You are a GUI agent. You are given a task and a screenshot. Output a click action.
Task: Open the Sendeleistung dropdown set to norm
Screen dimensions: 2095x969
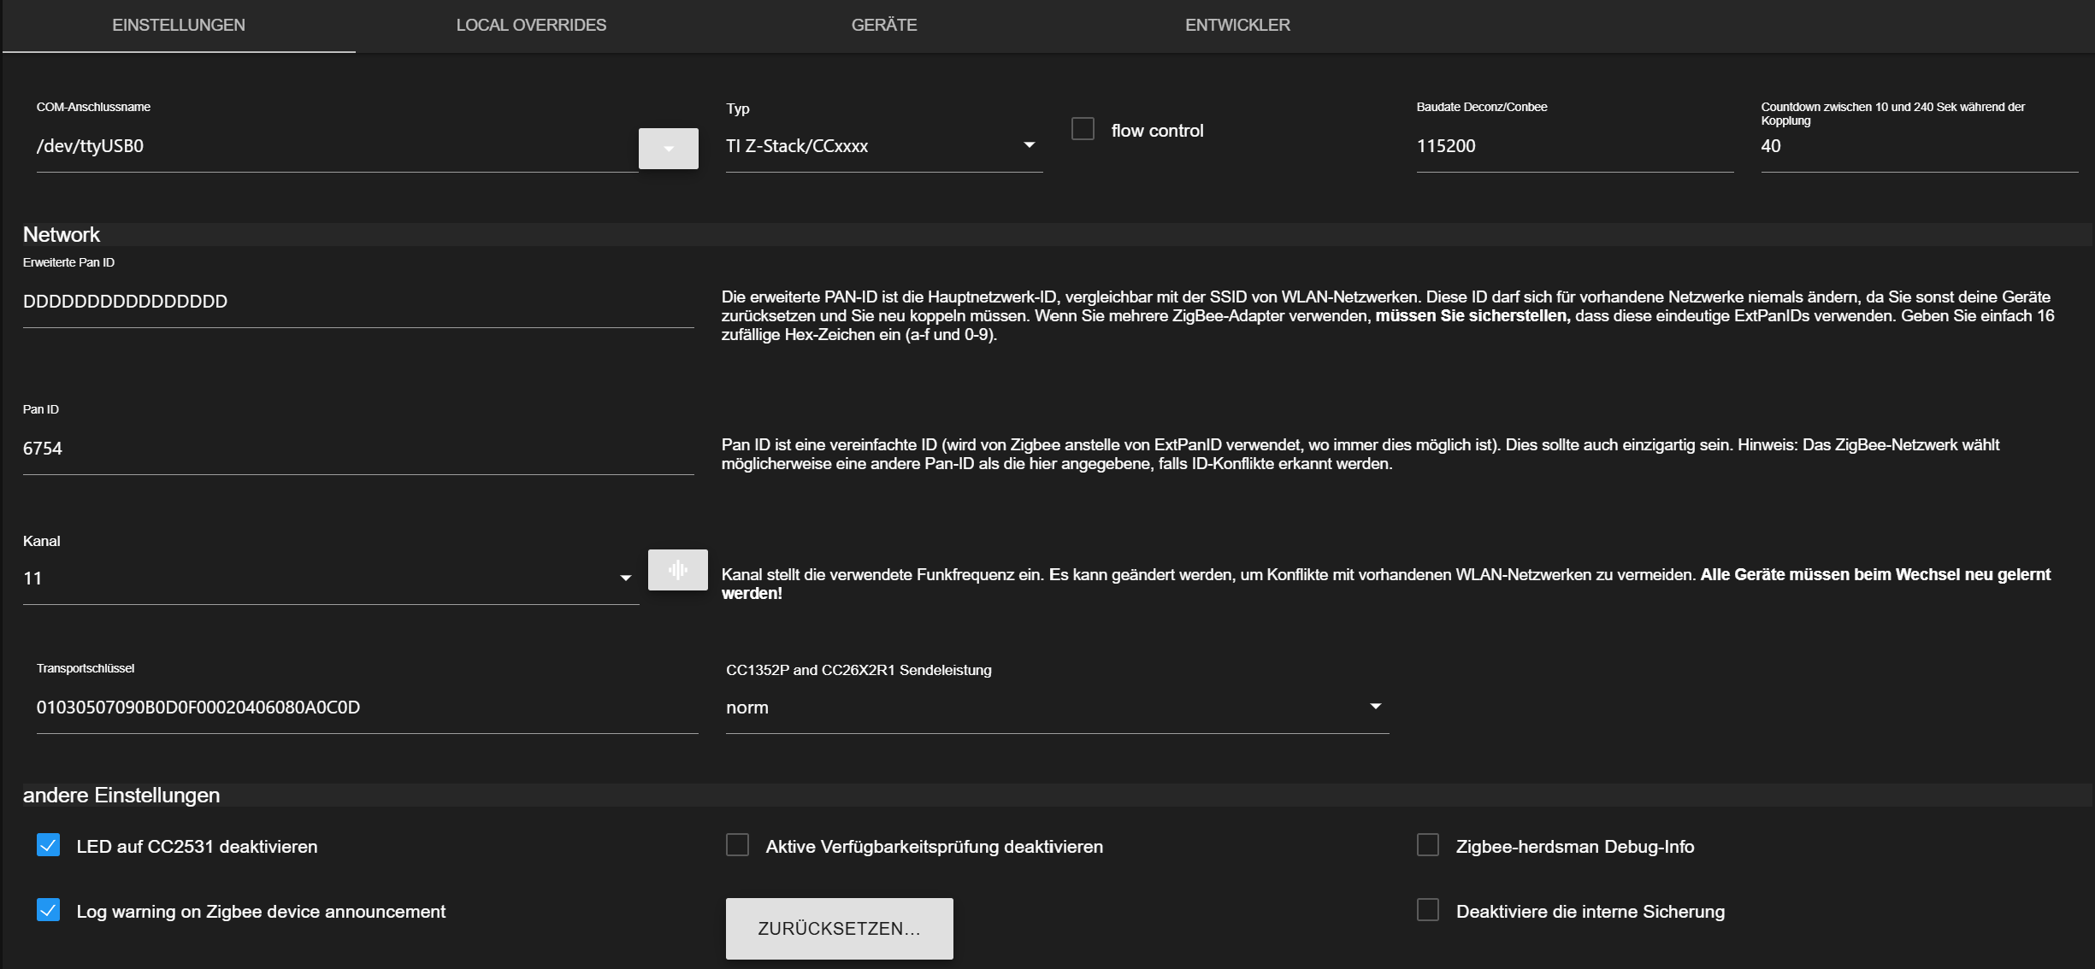pyautogui.click(x=1056, y=708)
